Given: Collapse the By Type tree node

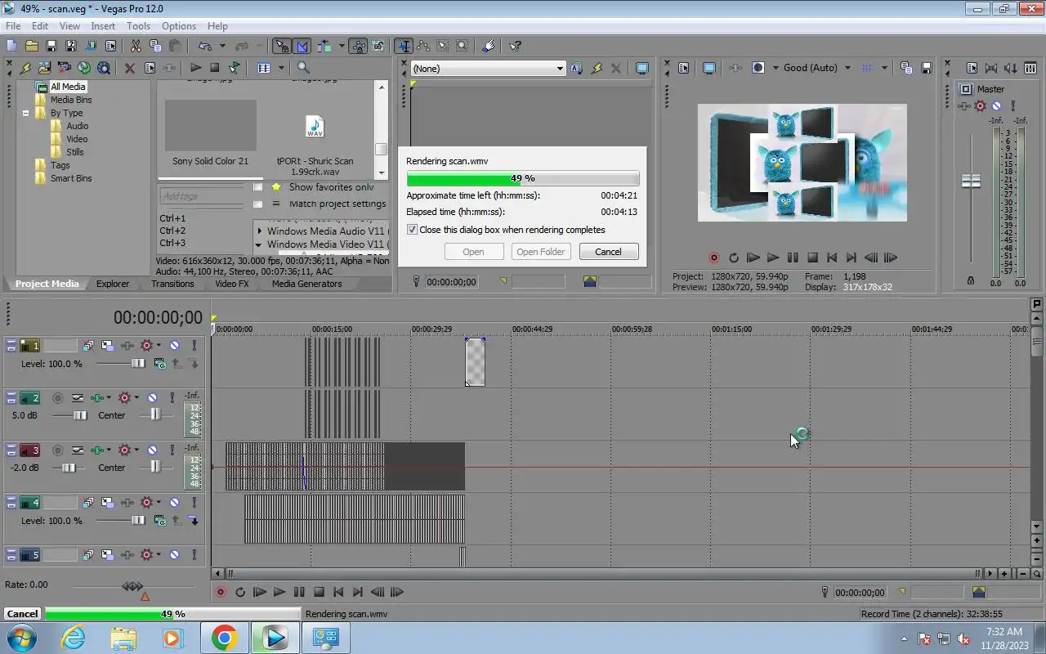Looking at the screenshot, I should pos(26,113).
